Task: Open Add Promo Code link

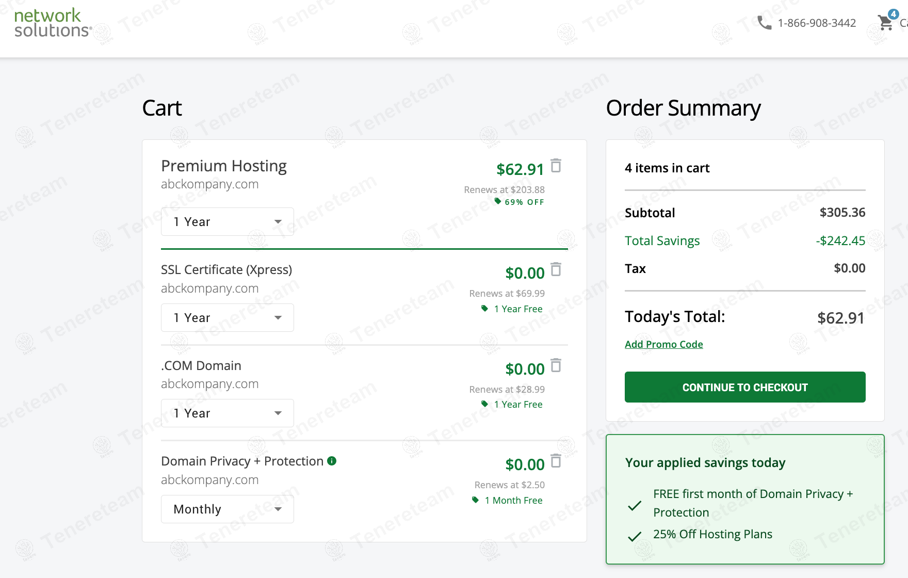Action: (x=663, y=344)
